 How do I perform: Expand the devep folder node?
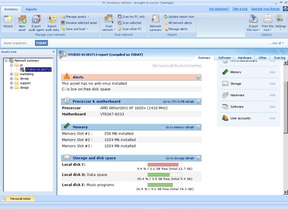pos(12,78)
